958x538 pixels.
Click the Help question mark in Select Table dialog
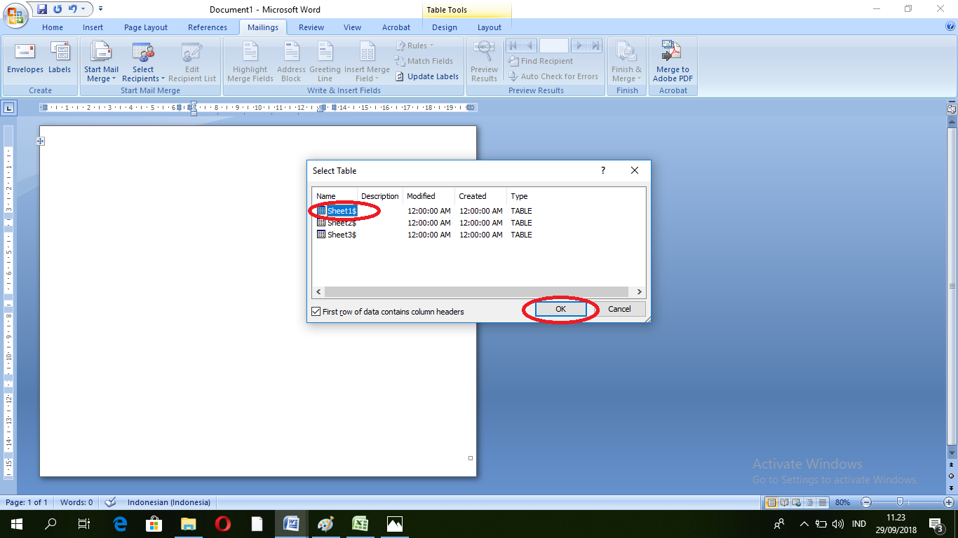(x=602, y=170)
